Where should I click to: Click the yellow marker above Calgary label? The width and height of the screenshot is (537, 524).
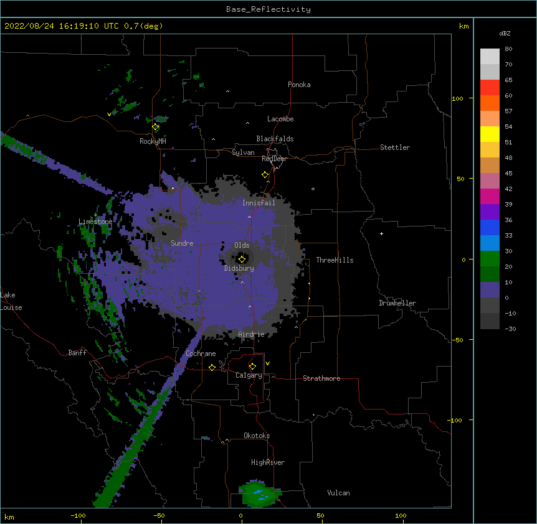(252, 367)
